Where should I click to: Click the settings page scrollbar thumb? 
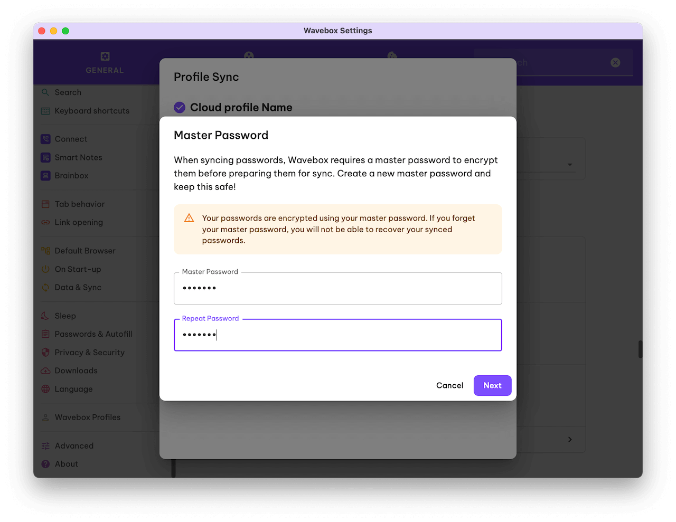click(x=640, y=349)
